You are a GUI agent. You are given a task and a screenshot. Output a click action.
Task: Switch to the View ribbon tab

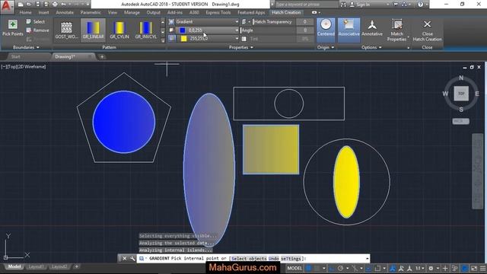pyautogui.click(x=113, y=12)
